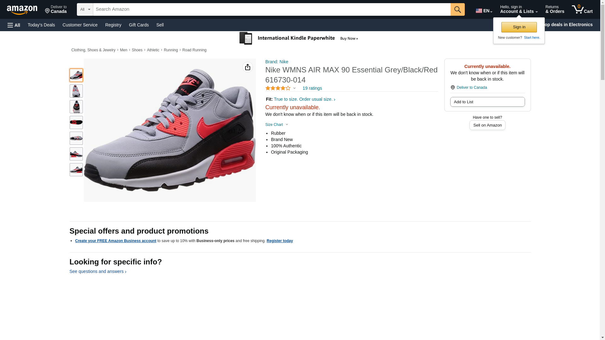Go to Customer Service menu item
The height and width of the screenshot is (340, 605).
click(x=80, y=25)
